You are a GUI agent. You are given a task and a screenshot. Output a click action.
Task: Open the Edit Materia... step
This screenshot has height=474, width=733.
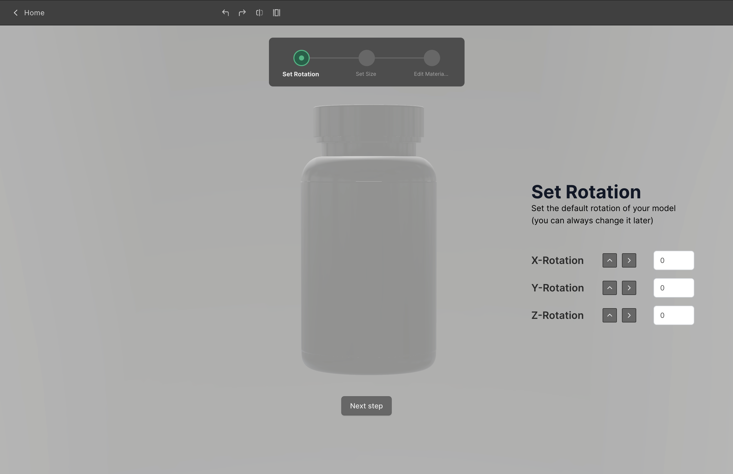(x=432, y=58)
